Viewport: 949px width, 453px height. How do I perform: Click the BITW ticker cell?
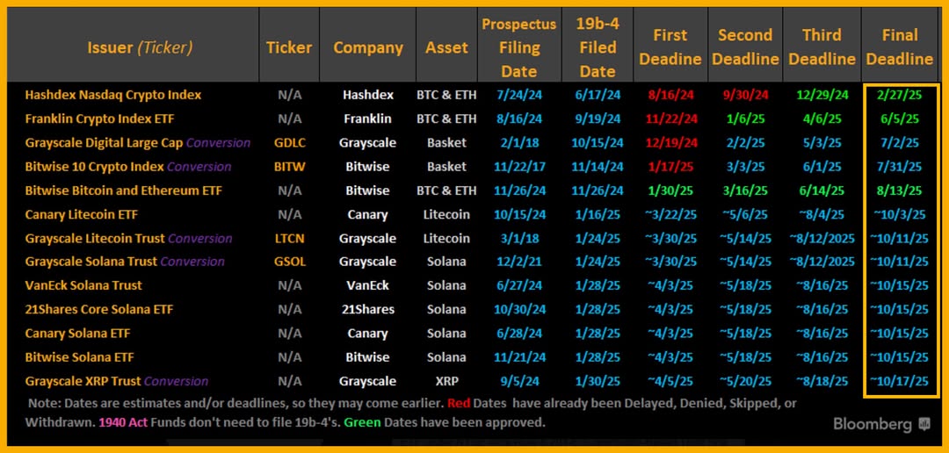[x=289, y=166]
